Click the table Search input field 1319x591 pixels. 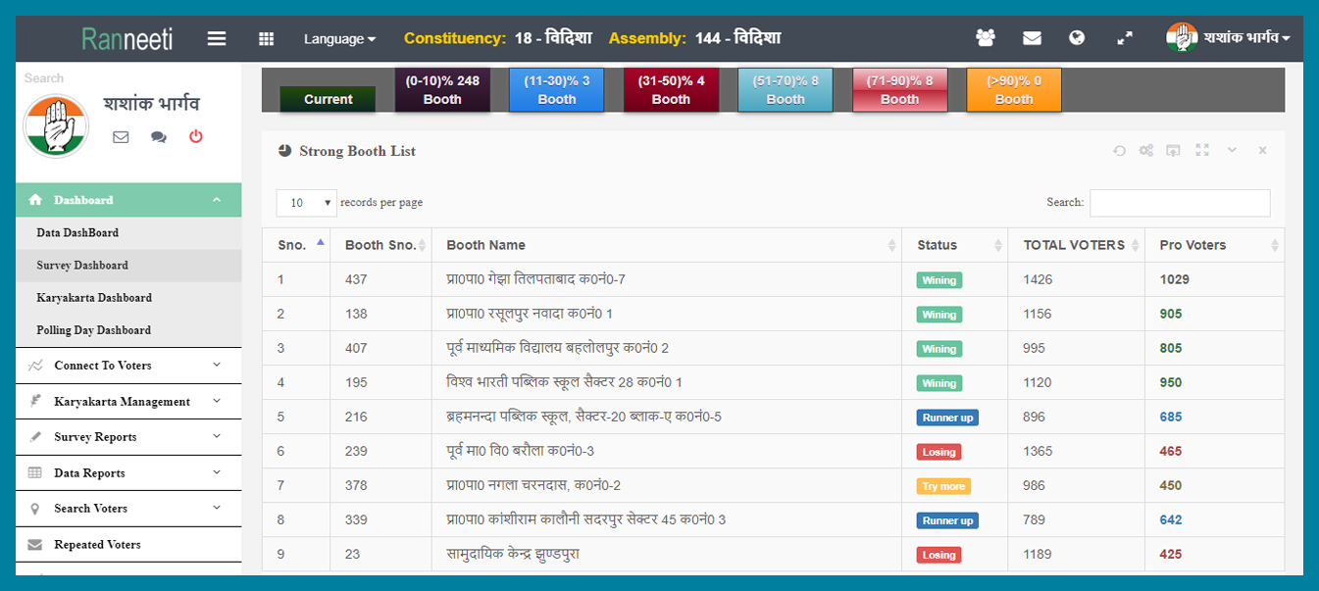(1179, 203)
